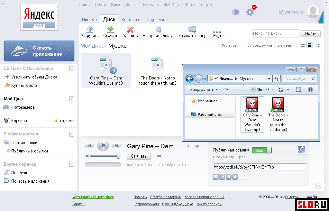
Task: Select Gary Pine mp3 file in Disk
Action: (106, 70)
